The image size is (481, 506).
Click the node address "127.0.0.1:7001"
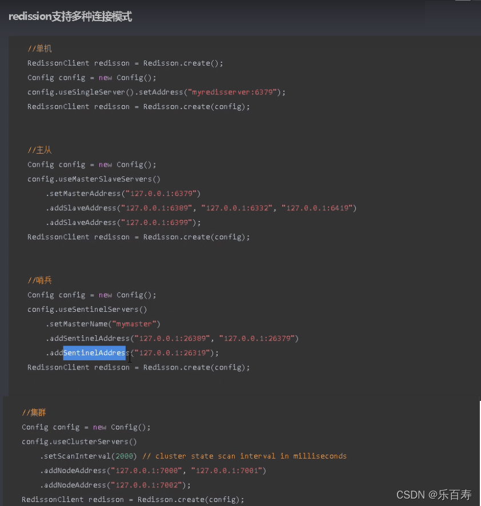click(227, 471)
